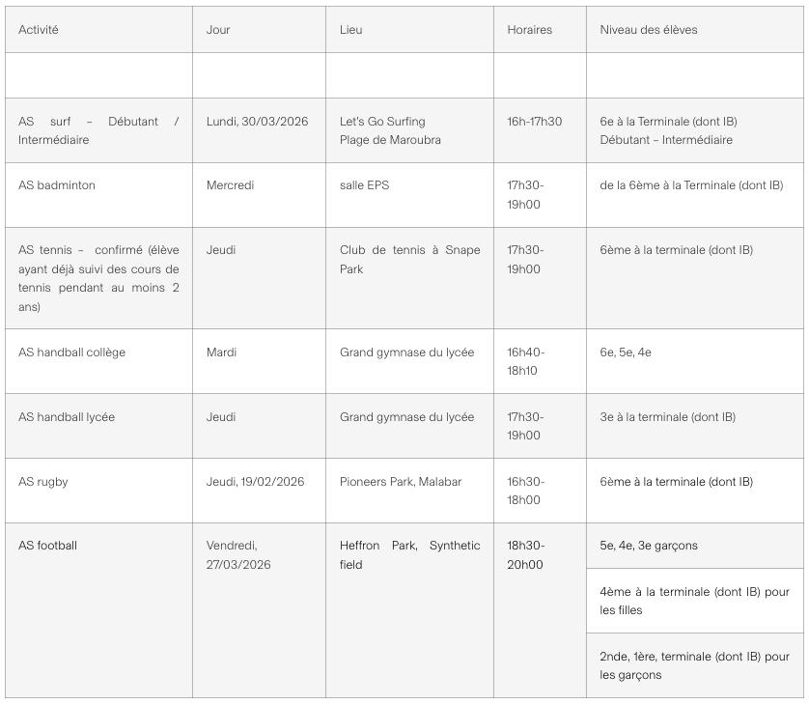Select Pioneers Park, Malabar cell
The width and height of the screenshot is (809, 704).
409,491
